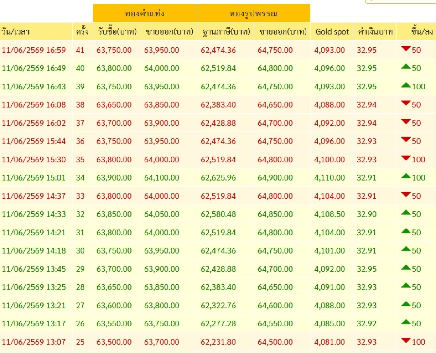The height and width of the screenshot is (353, 436).
Task: Click round number 35
Action: coord(80,159)
